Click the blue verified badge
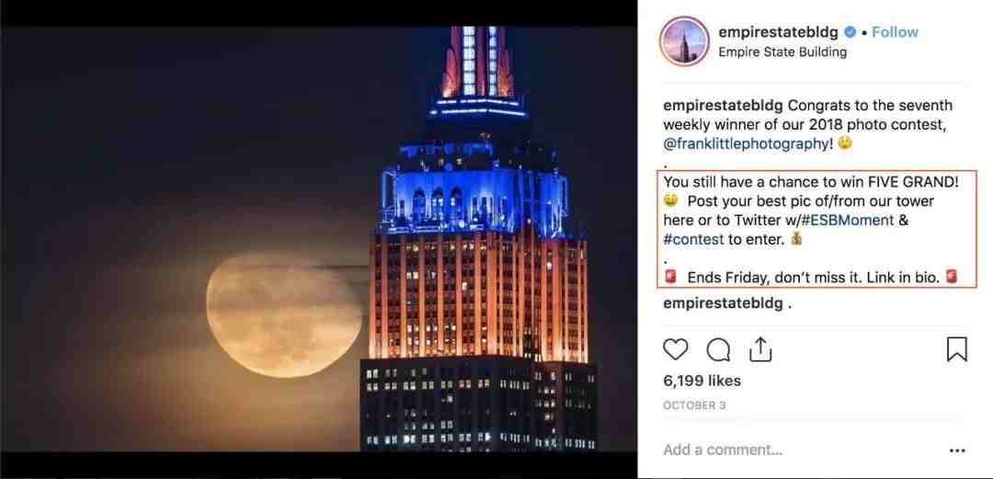993x479 pixels. (x=851, y=32)
